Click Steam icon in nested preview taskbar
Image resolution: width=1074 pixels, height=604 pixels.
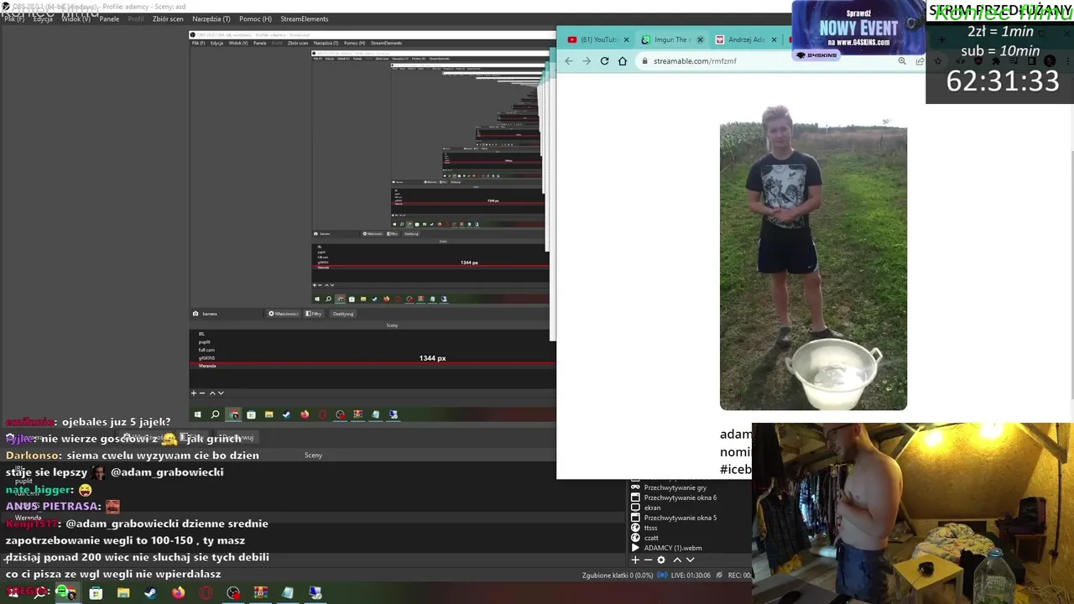[x=286, y=414]
